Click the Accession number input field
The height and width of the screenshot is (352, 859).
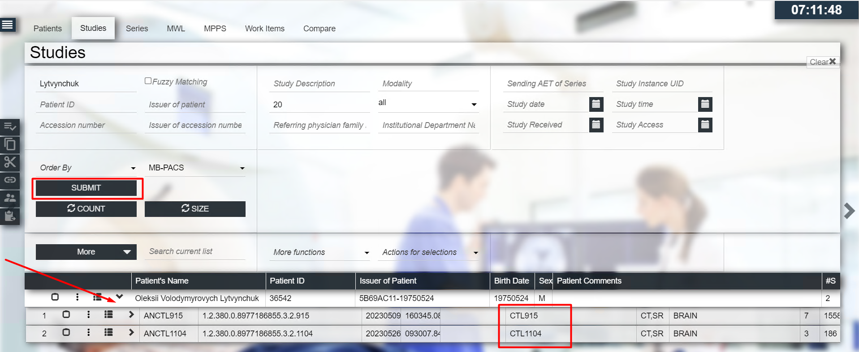[86, 125]
